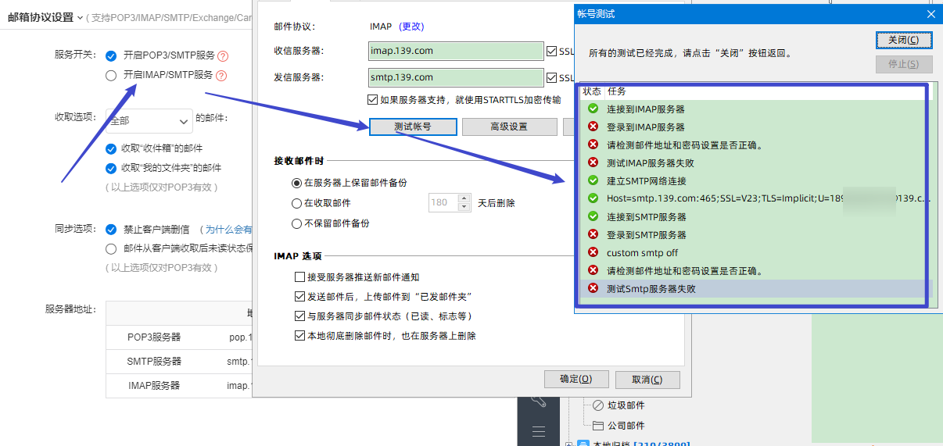Select 在收取邮件 days-later delete radio

296,203
